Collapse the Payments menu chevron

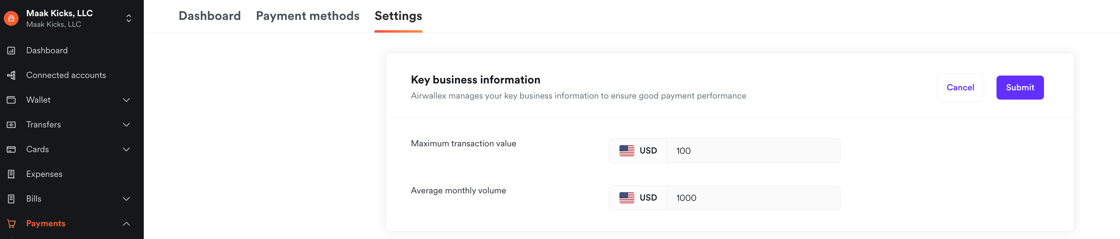[x=126, y=224]
